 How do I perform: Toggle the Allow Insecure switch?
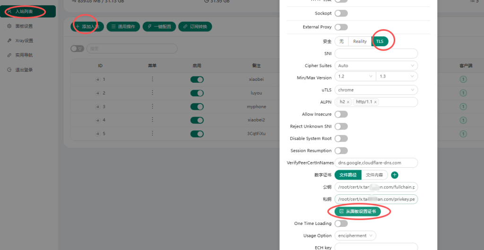coord(341,114)
